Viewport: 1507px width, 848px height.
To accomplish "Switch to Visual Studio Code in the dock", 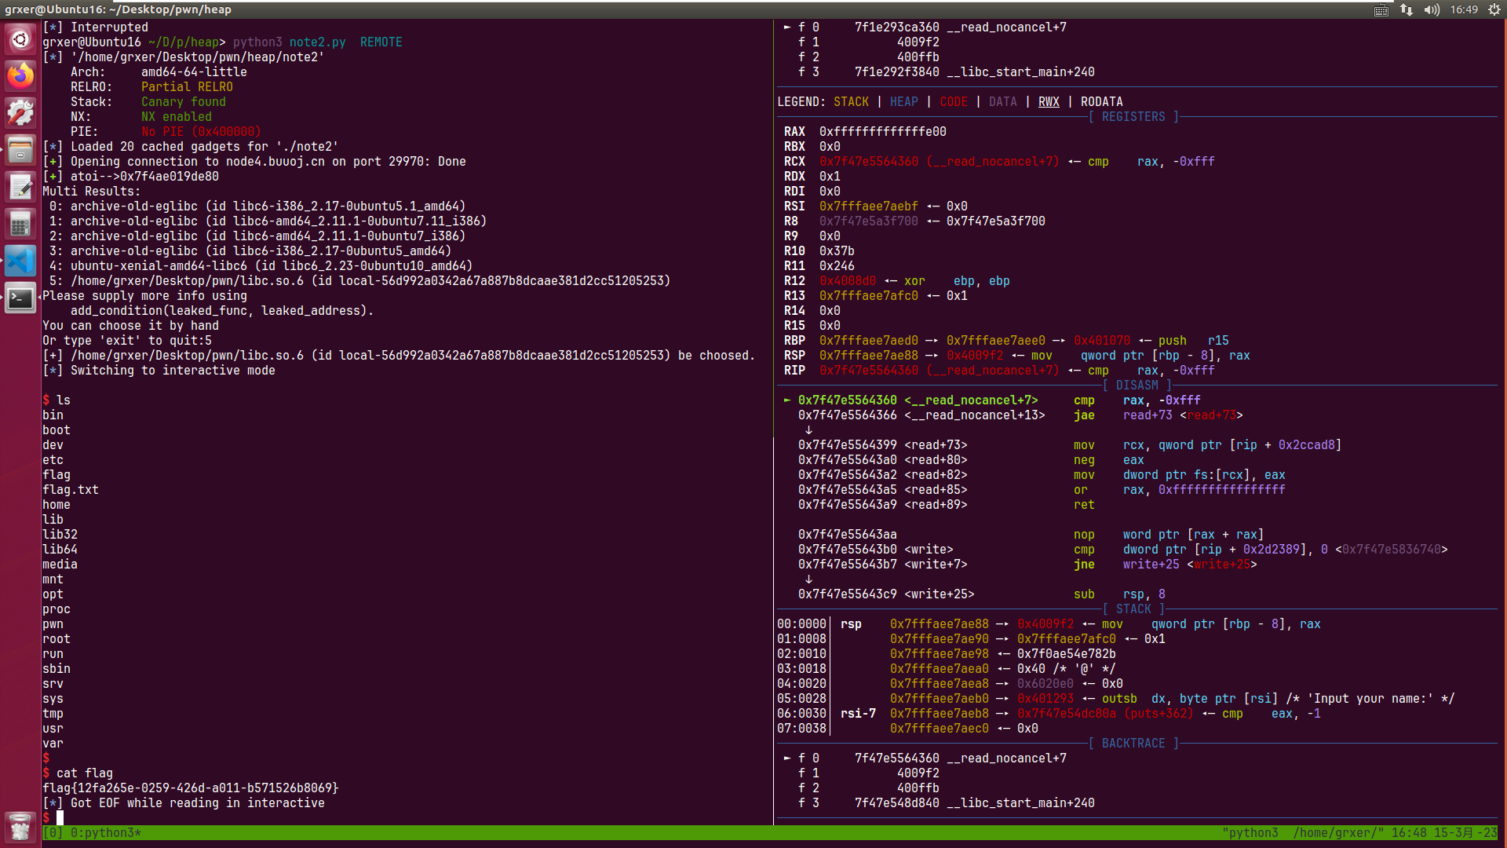I will [x=20, y=261].
